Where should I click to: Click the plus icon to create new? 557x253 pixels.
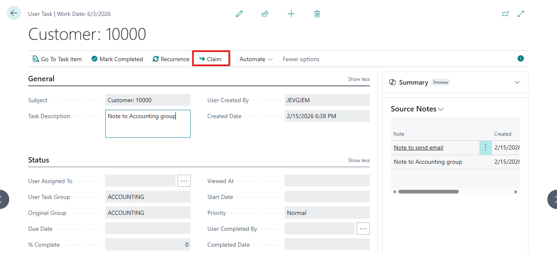point(291,14)
